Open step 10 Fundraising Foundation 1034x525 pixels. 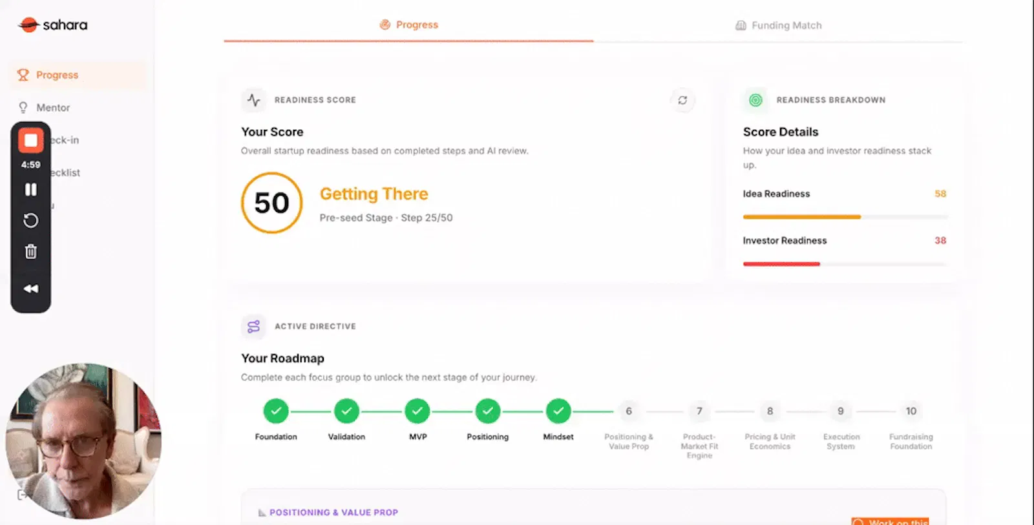(x=911, y=411)
